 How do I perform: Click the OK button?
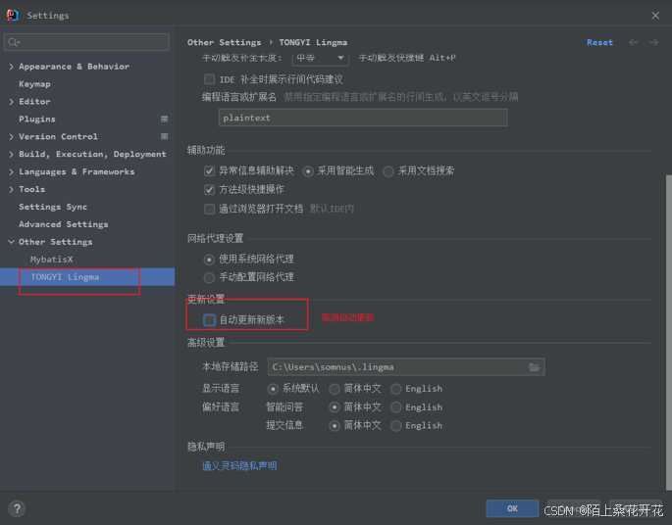coord(512,508)
